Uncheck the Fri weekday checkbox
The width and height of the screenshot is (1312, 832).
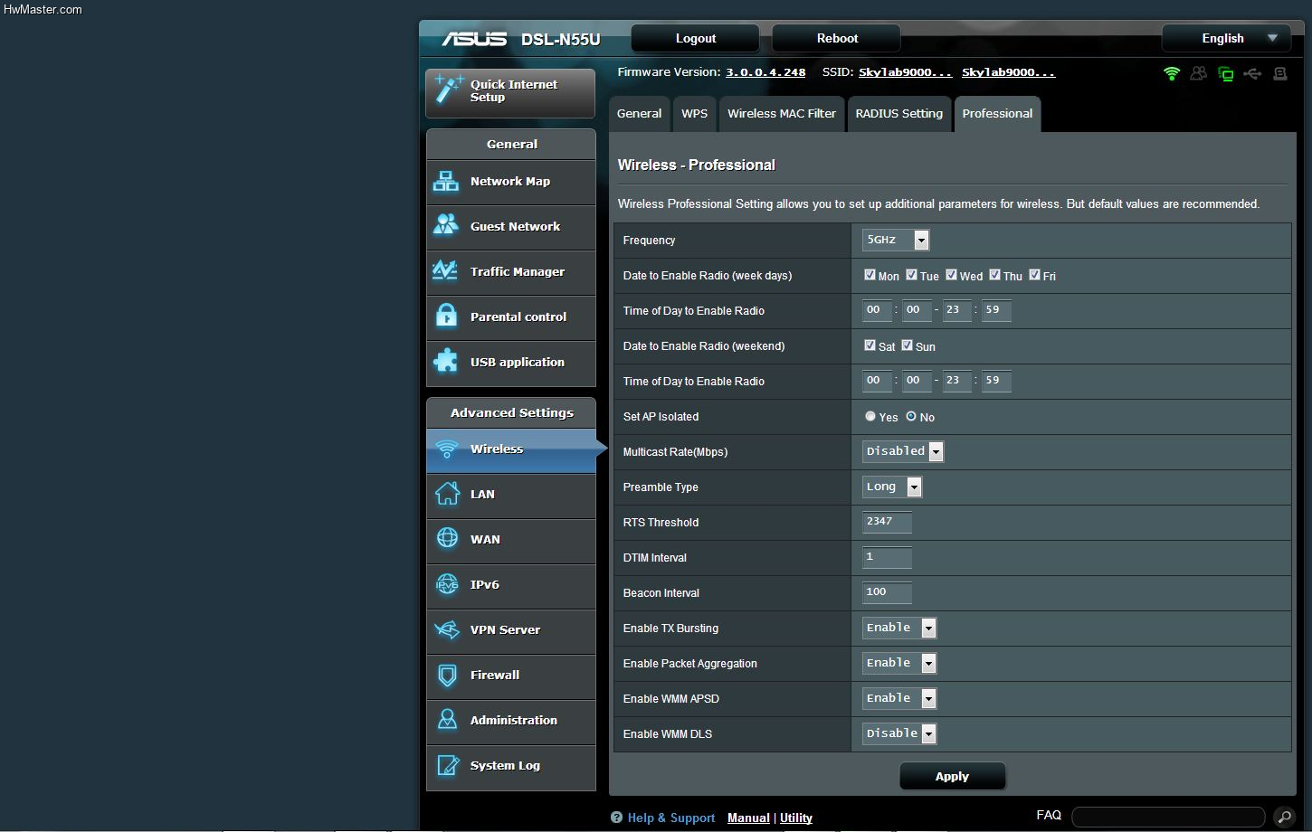(x=1034, y=275)
